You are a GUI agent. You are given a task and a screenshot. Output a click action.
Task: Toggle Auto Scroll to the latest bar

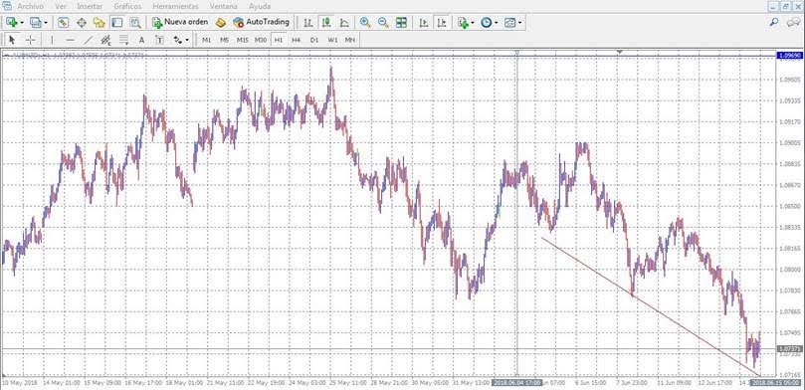(x=424, y=23)
